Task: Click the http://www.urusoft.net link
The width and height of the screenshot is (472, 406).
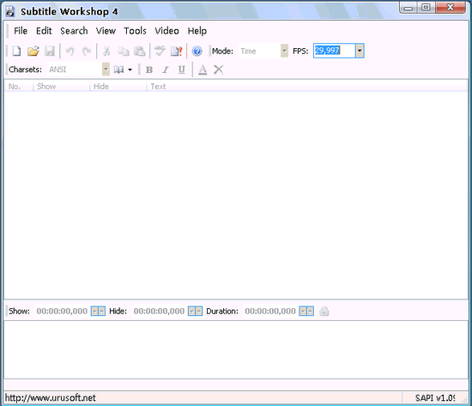Action: [x=51, y=398]
